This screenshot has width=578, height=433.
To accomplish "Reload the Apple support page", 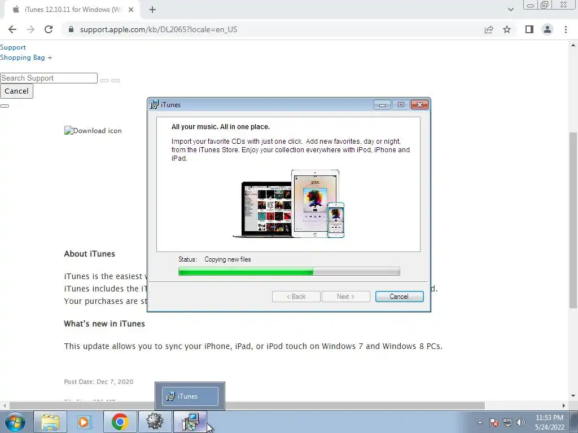I will coord(49,29).
